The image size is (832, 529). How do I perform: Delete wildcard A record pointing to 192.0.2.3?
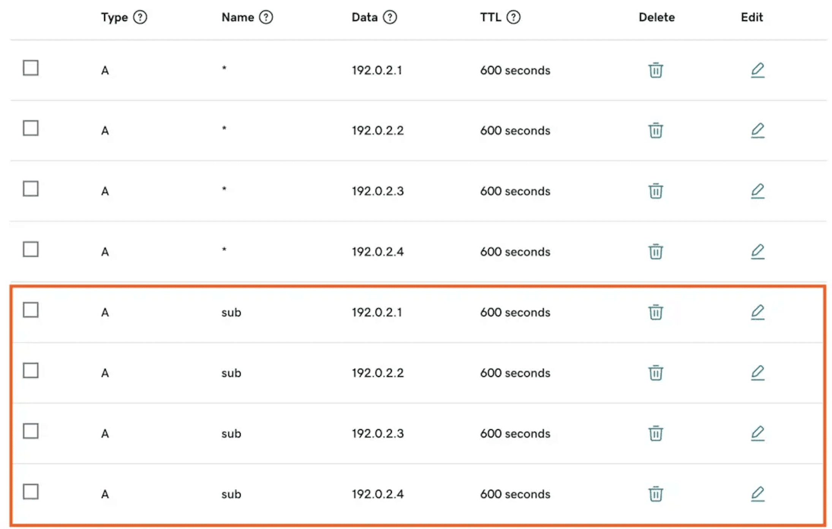coord(655,191)
